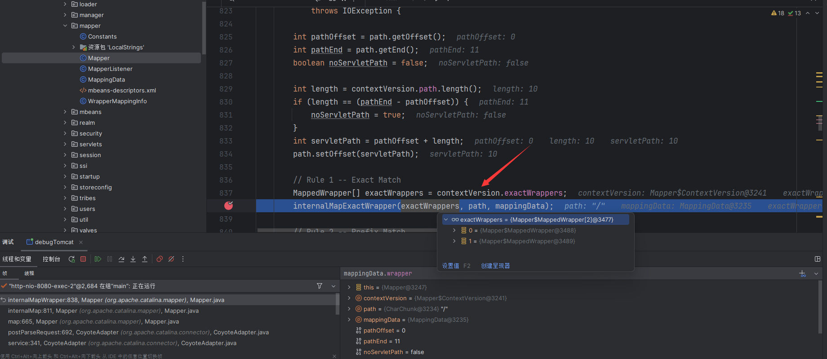Screen dimensions: 827x359
Task: Select the service:341 CoyoteAdapter frame
Action: click(168, 343)
